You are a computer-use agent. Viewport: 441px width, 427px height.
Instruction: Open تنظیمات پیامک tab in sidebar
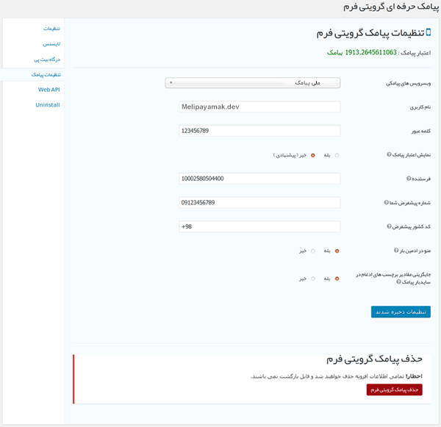tap(46, 74)
